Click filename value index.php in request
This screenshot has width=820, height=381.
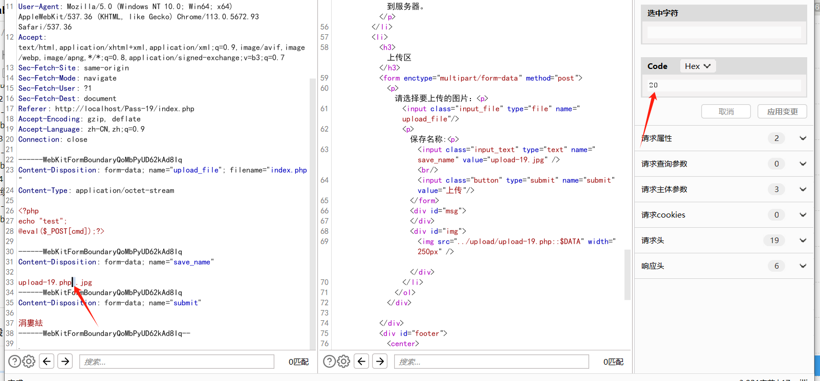289,170
